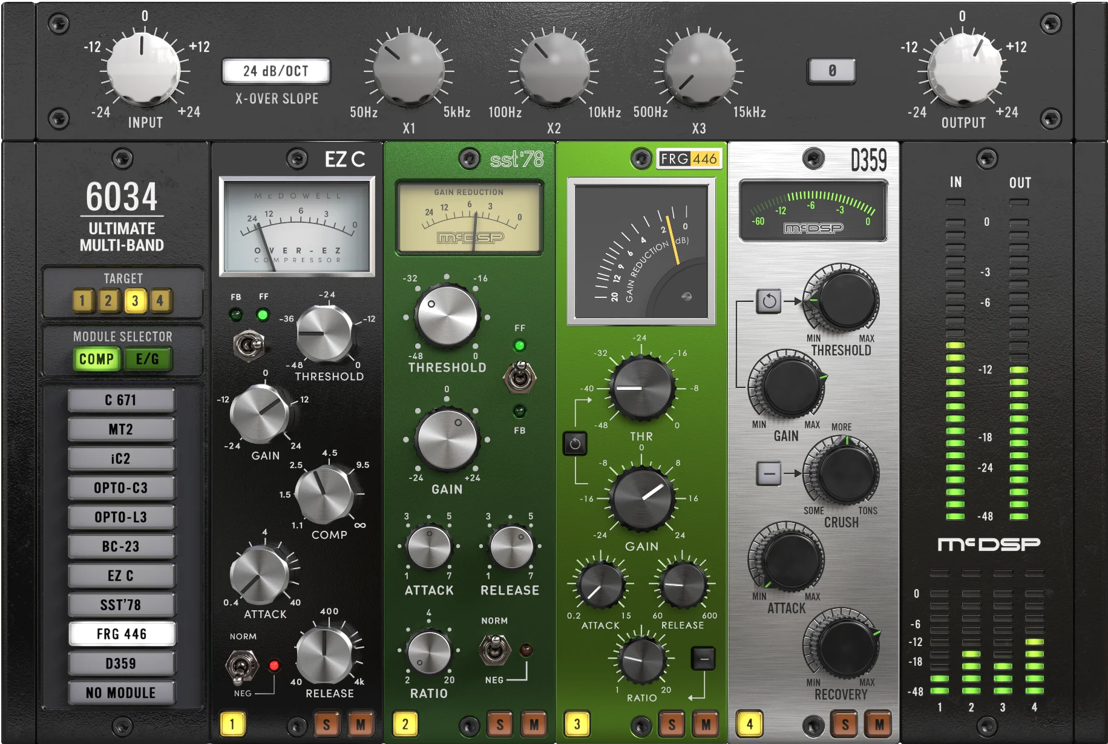
Task: Click the FRG 446 ratio minus button
Action: [703, 658]
